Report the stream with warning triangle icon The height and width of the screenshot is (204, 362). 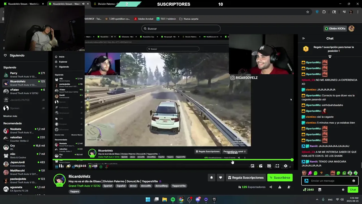[x=280, y=187]
